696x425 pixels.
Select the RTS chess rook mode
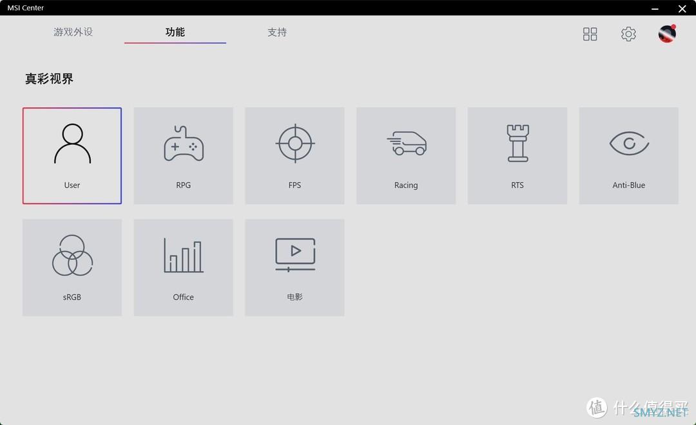517,156
